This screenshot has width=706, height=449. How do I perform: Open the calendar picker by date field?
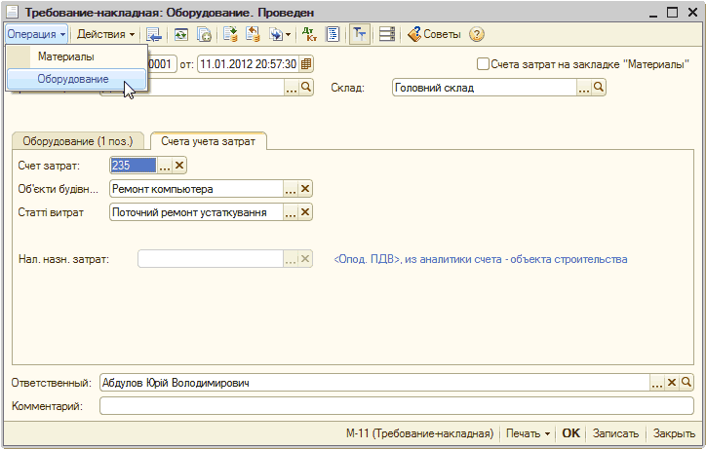(306, 64)
